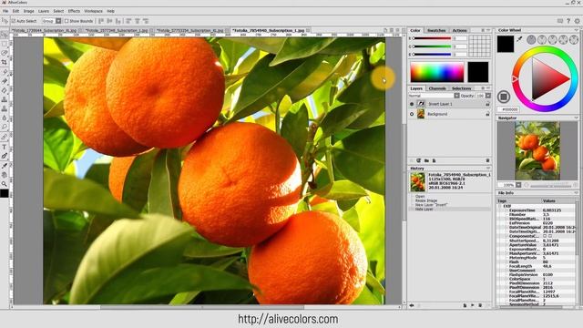Select the rectangular selection tool
The height and width of the screenshot is (328, 583).
coord(5,44)
